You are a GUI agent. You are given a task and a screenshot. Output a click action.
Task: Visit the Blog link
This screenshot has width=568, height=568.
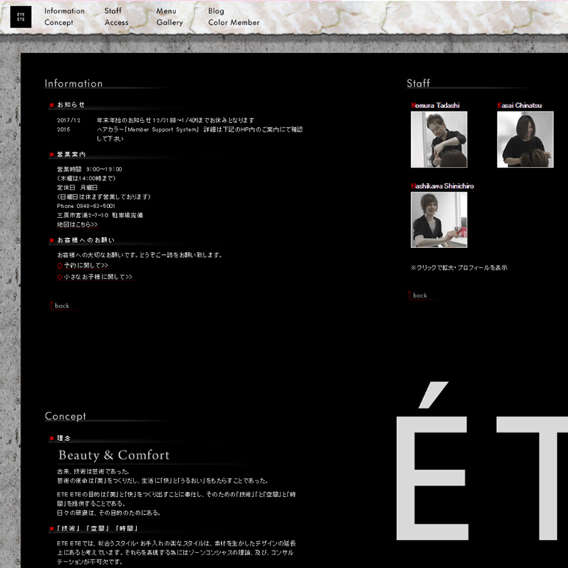(216, 11)
